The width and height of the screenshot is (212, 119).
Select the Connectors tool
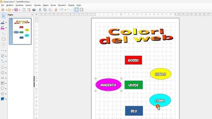3,61
